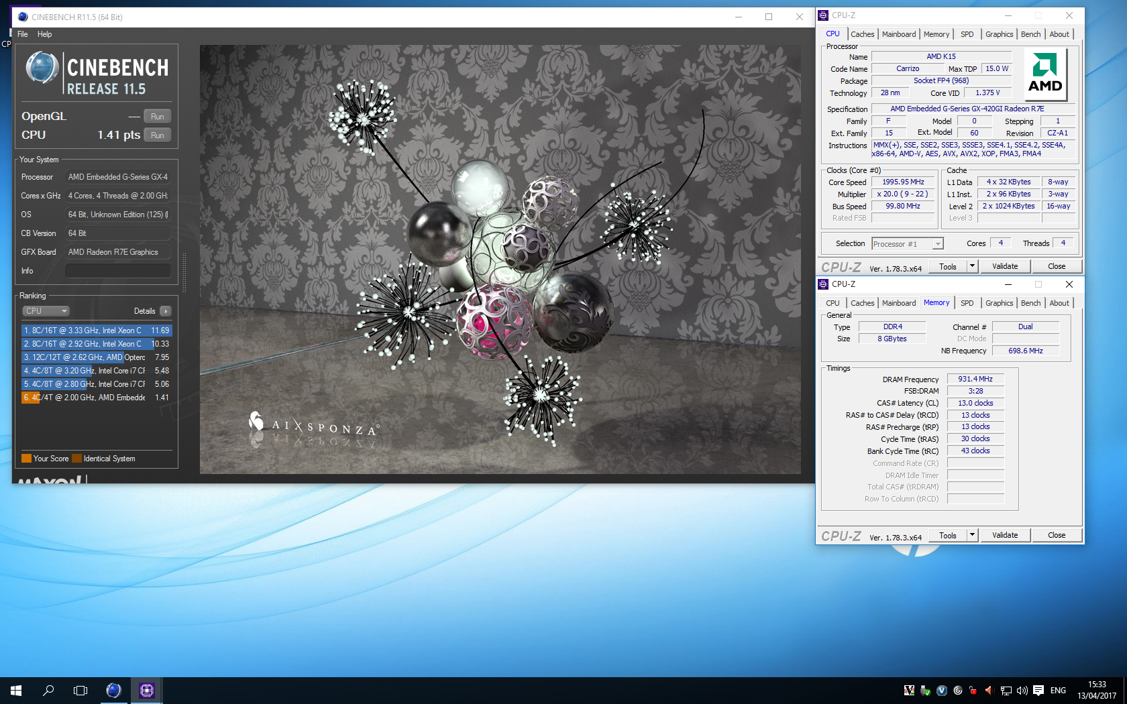
Task: Click the Processor field AMD Embedded G-Series
Action: 117,177
